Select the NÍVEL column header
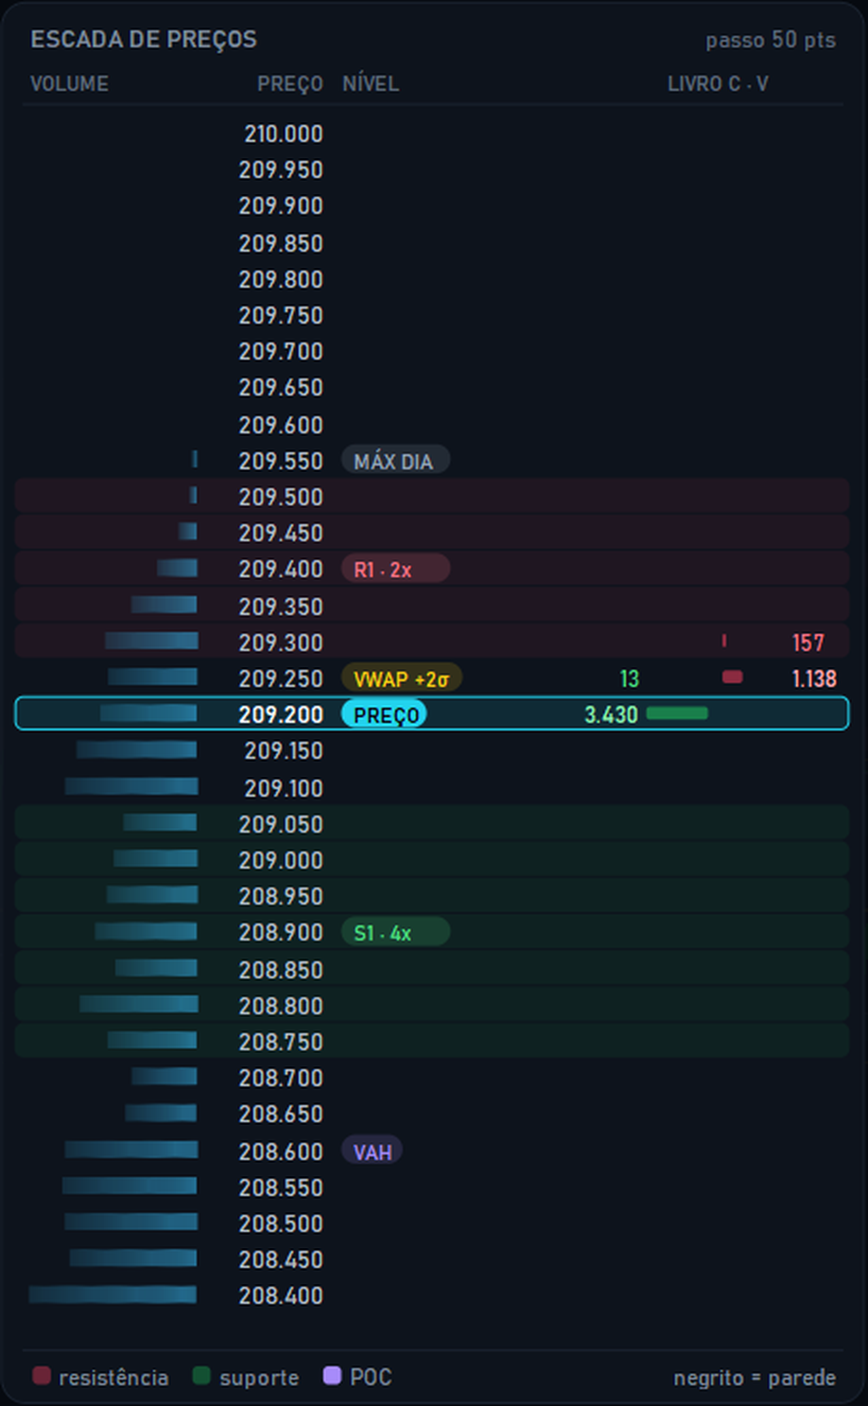The height and width of the screenshot is (1406, 868). pyautogui.click(x=371, y=84)
